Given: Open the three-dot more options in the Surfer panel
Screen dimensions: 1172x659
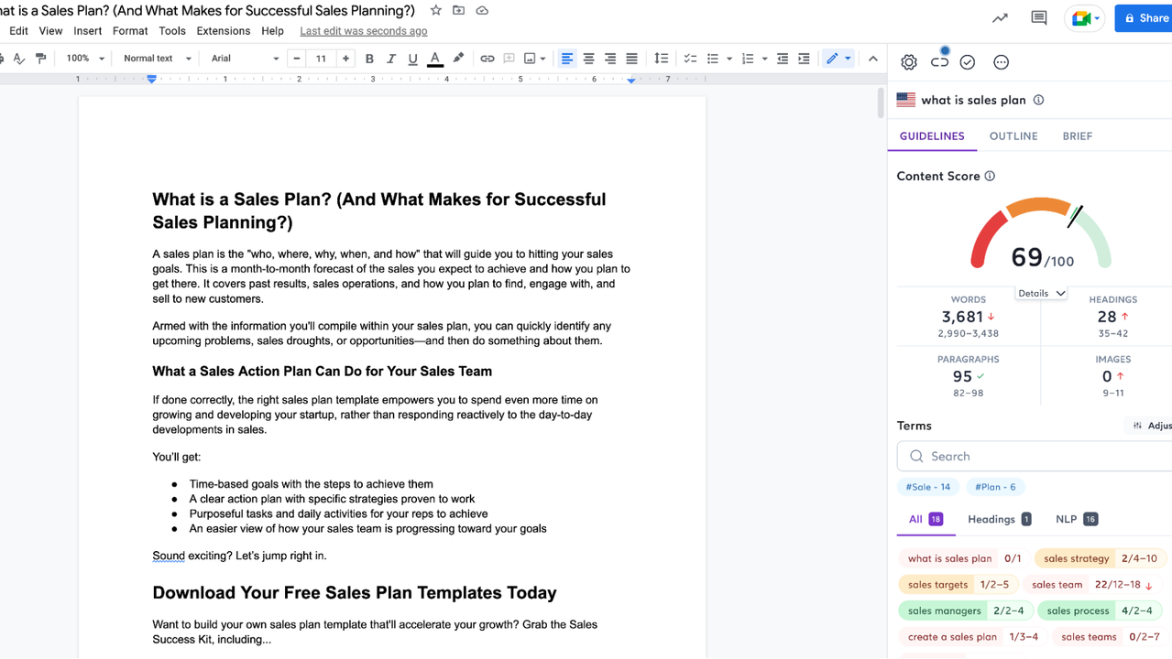Looking at the screenshot, I should coord(1001,62).
